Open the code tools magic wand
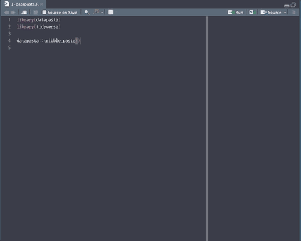 coord(96,12)
